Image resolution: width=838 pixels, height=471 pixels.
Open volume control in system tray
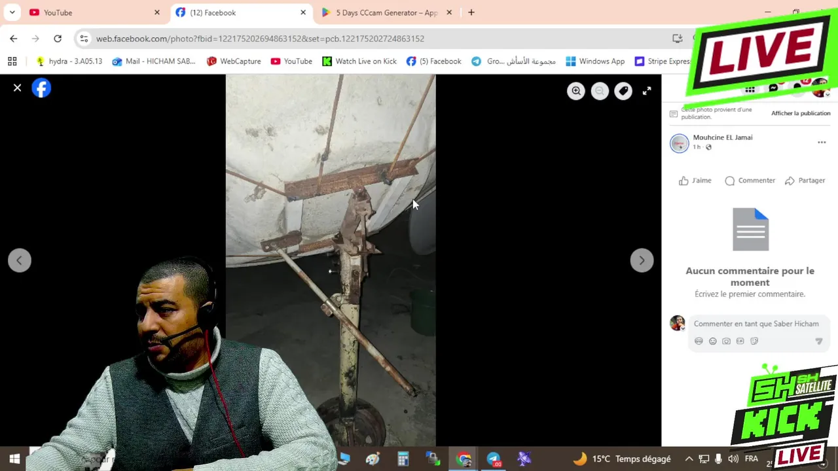(x=733, y=459)
